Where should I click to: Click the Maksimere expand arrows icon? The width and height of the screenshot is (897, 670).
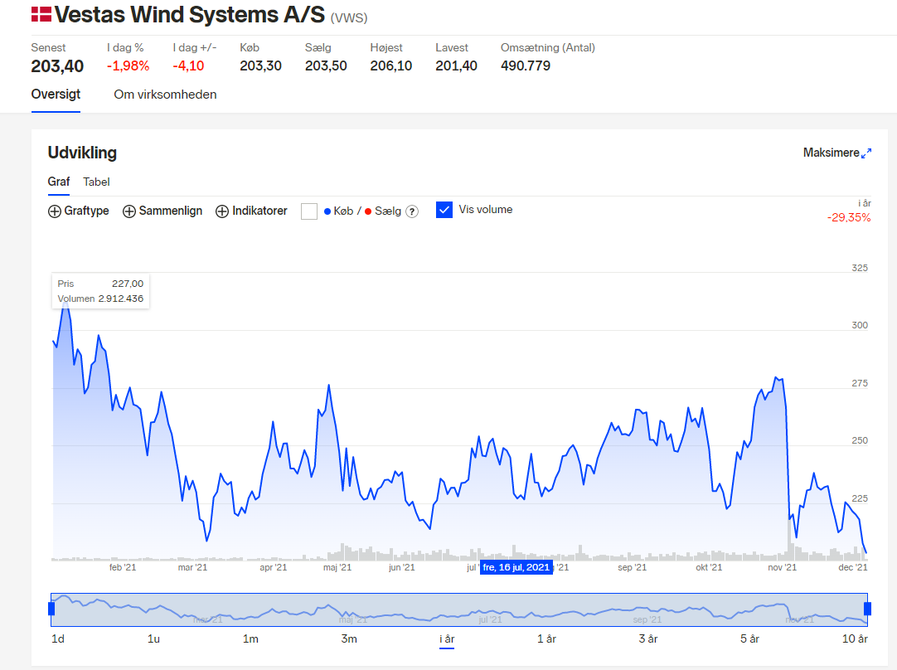866,153
